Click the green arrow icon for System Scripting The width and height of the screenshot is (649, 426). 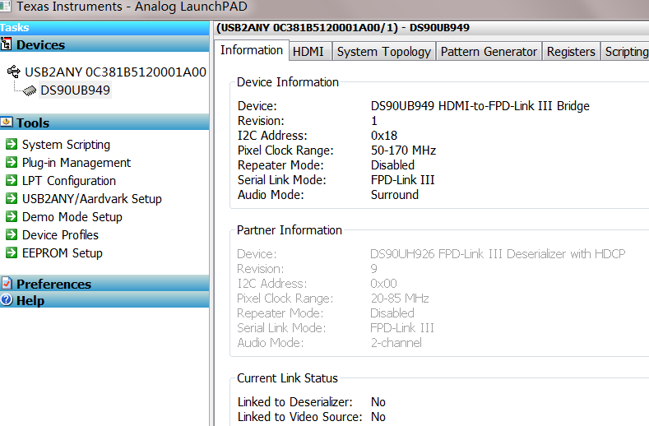point(12,144)
